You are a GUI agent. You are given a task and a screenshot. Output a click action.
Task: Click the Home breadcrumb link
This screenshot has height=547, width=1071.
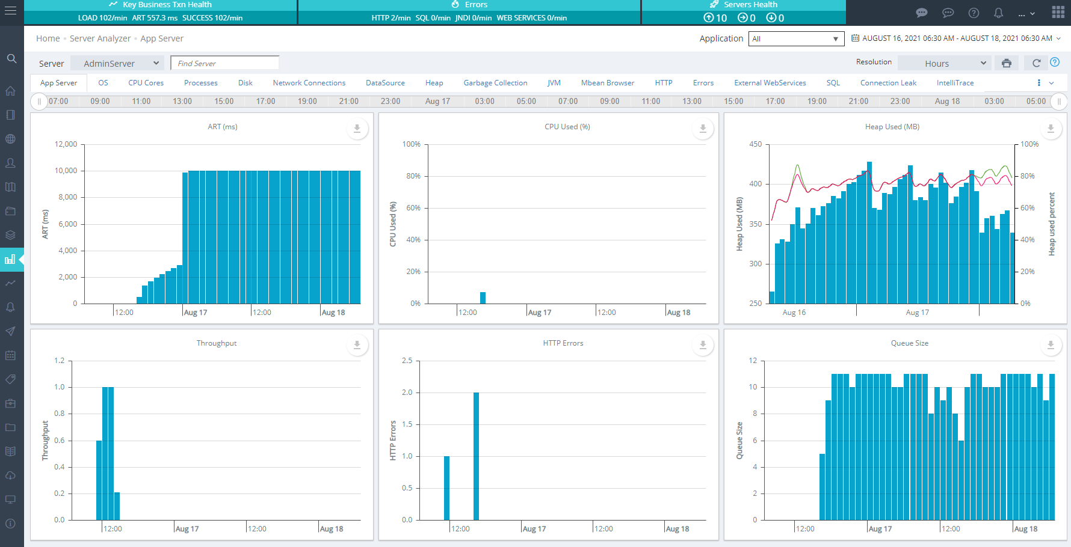point(48,38)
